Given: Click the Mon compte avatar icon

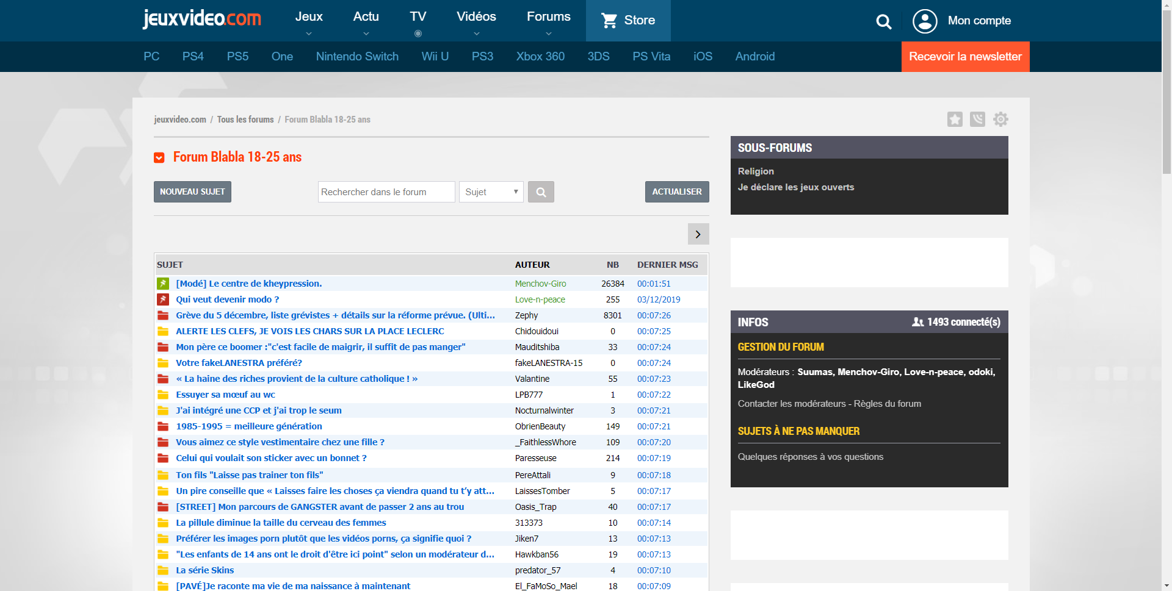Looking at the screenshot, I should 925,21.
